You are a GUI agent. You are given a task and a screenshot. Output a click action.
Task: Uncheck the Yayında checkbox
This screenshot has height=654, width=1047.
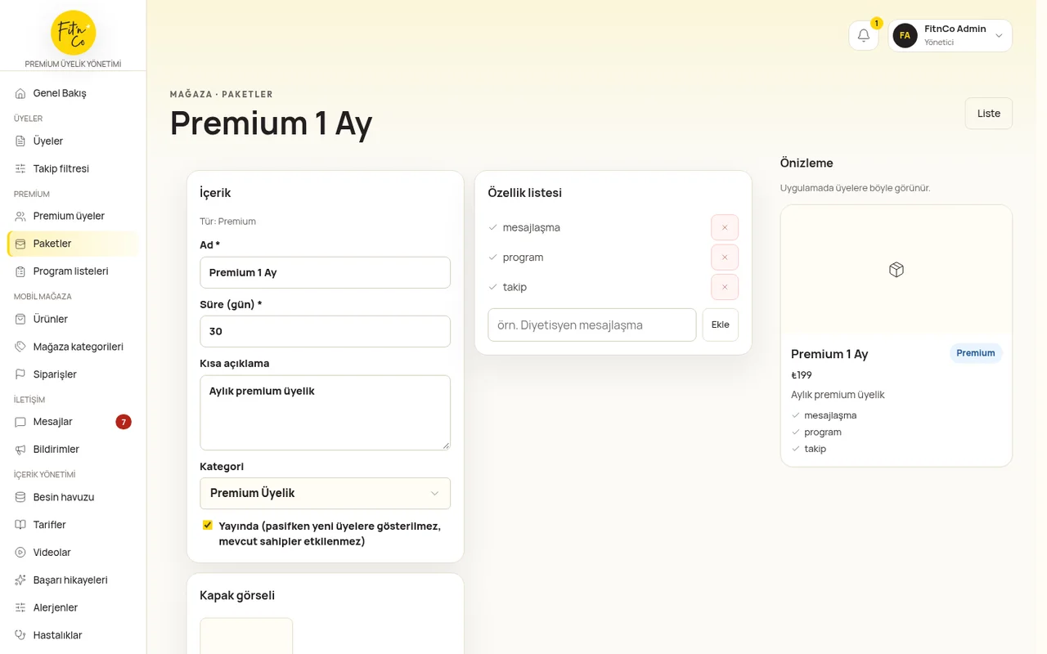pyautogui.click(x=208, y=525)
